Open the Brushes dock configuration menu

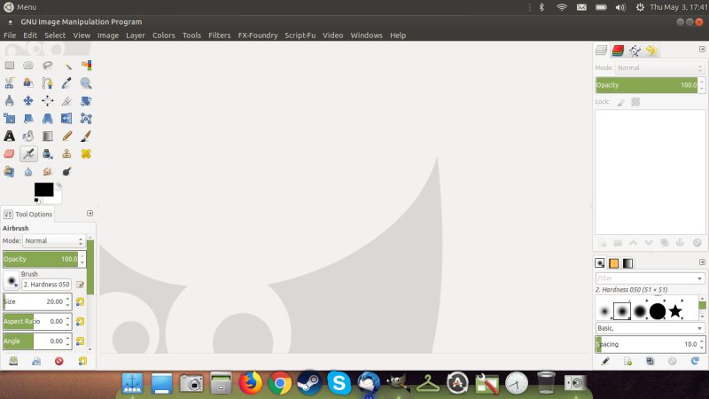coord(702,262)
